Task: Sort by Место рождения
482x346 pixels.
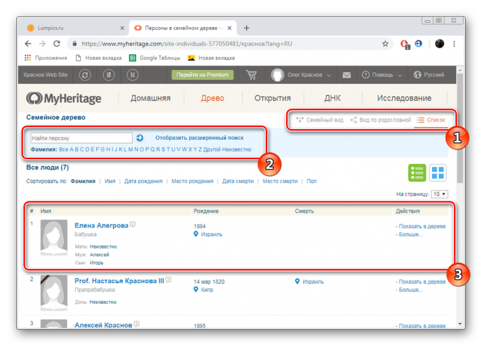Action: (192, 181)
